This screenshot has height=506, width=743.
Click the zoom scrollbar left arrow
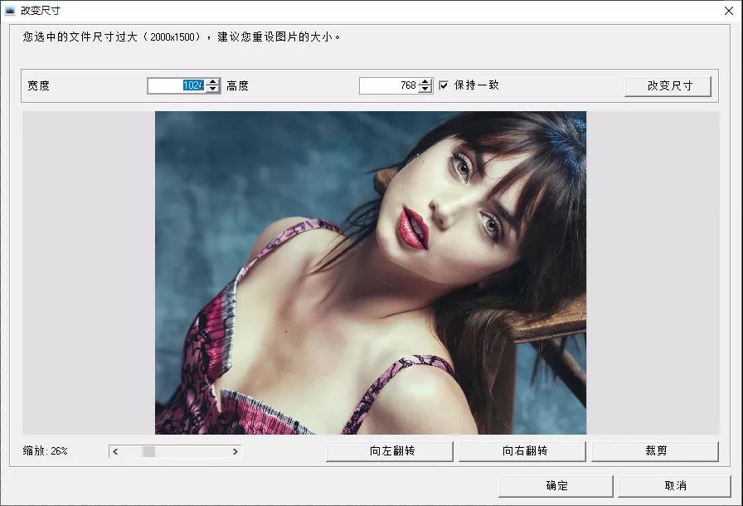(115, 451)
